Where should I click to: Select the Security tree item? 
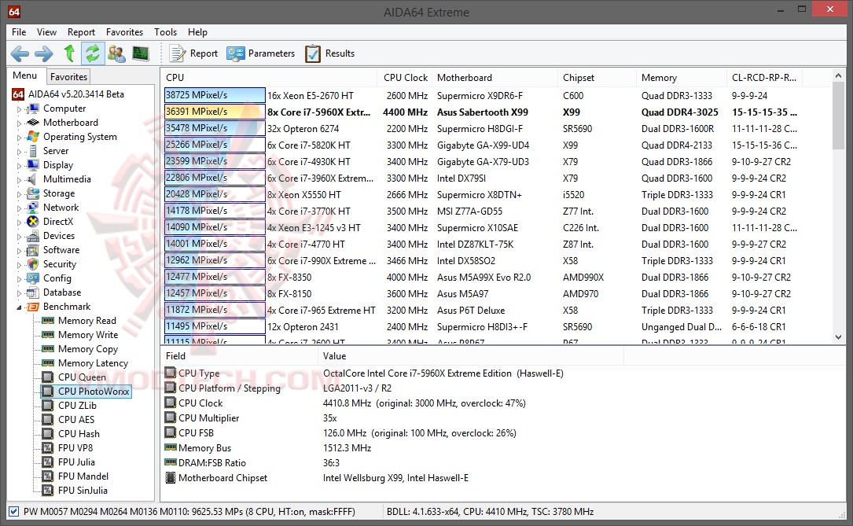[x=60, y=264]
